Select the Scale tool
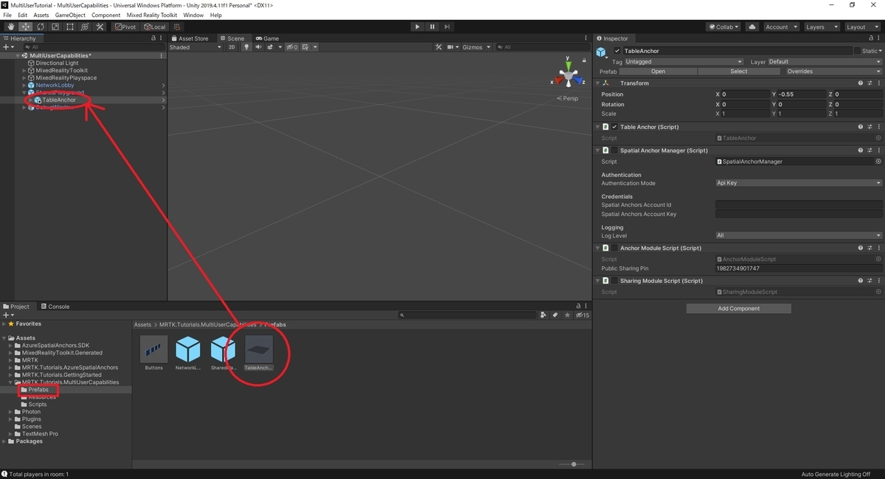Image resolution: width=885 pixels, height=479 pixels. (55, 27)
